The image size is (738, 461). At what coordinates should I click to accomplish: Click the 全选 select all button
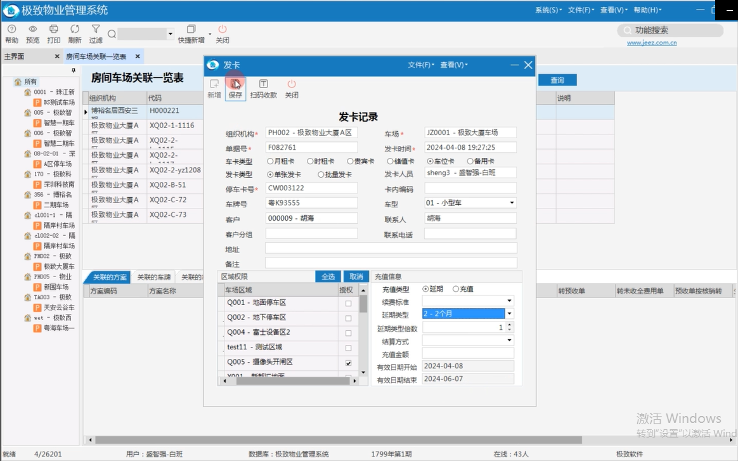328,277
